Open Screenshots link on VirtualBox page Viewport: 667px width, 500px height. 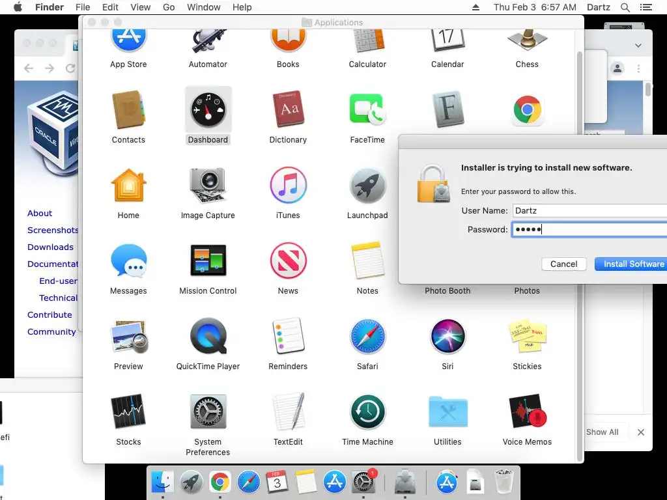pyautogui.click(x=53, y=230)
